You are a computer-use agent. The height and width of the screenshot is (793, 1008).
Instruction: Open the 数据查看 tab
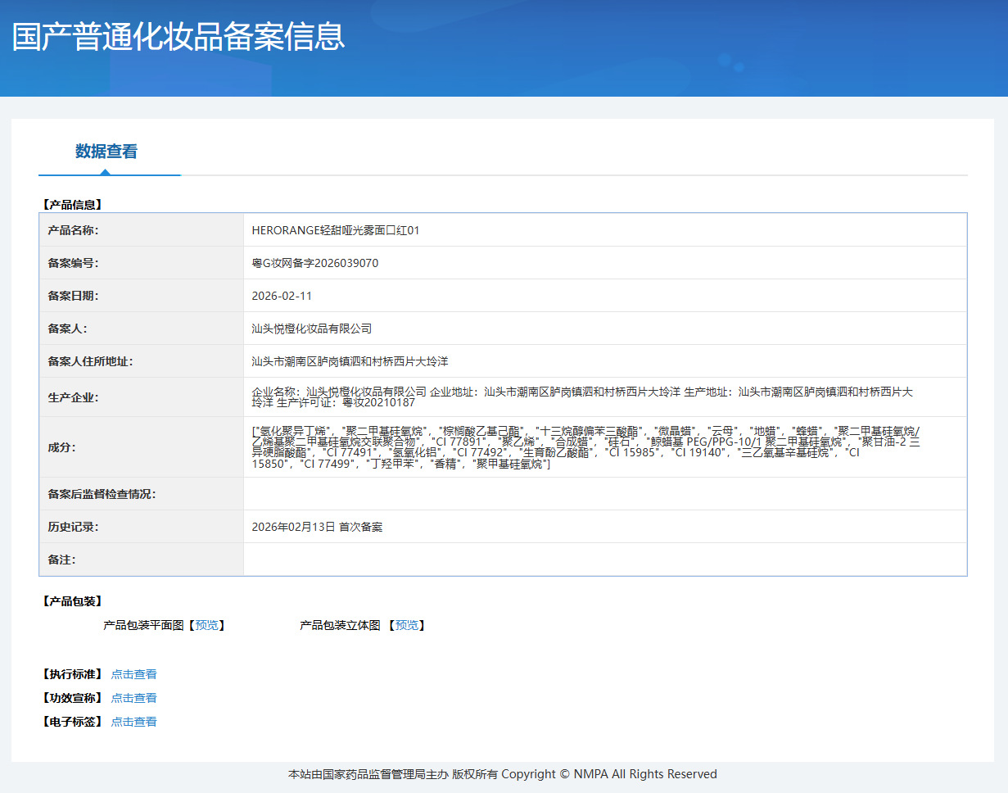coord(106,152)
